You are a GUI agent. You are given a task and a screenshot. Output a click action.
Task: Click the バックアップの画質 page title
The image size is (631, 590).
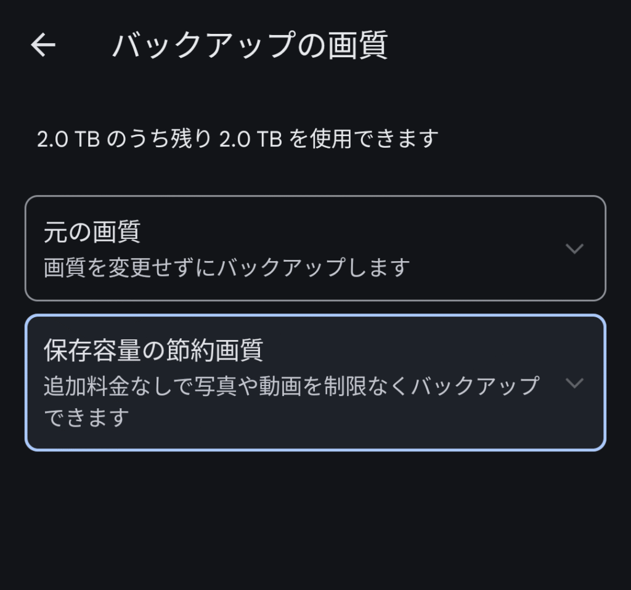[250, 45]
